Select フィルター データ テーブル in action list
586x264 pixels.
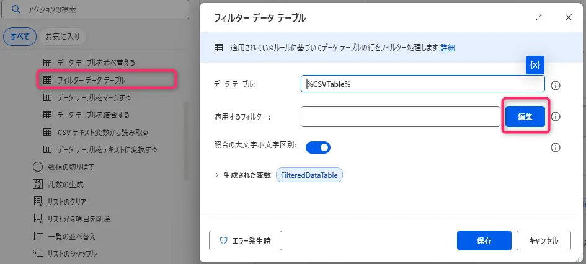point(91,80)
